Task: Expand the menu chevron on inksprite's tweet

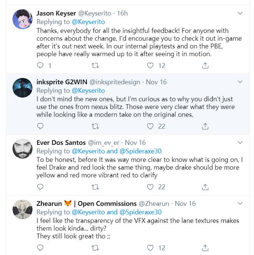Action: click(x=240, y=82)
